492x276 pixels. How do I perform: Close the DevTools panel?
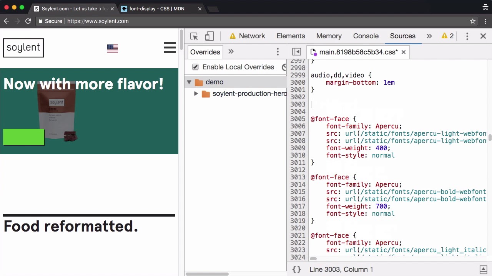tap(483, 36)
